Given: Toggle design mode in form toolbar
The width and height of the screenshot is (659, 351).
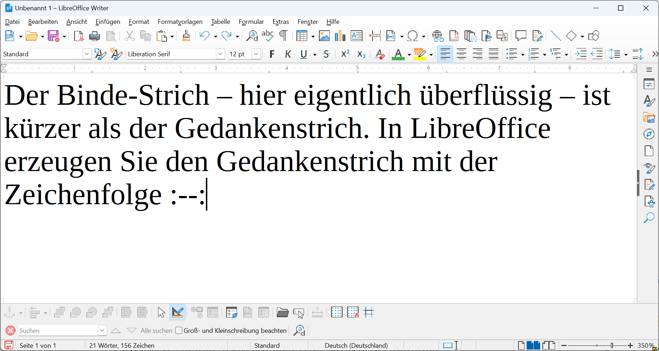Looking at the screenshot, I should pyautogui.click(x=177, y=313).
